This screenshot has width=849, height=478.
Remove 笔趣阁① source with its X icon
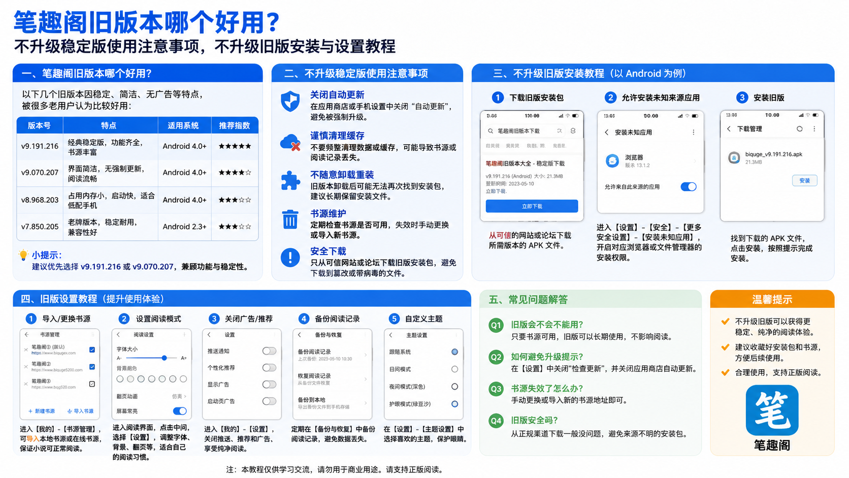pyautogui.click(x=26, y=349)
